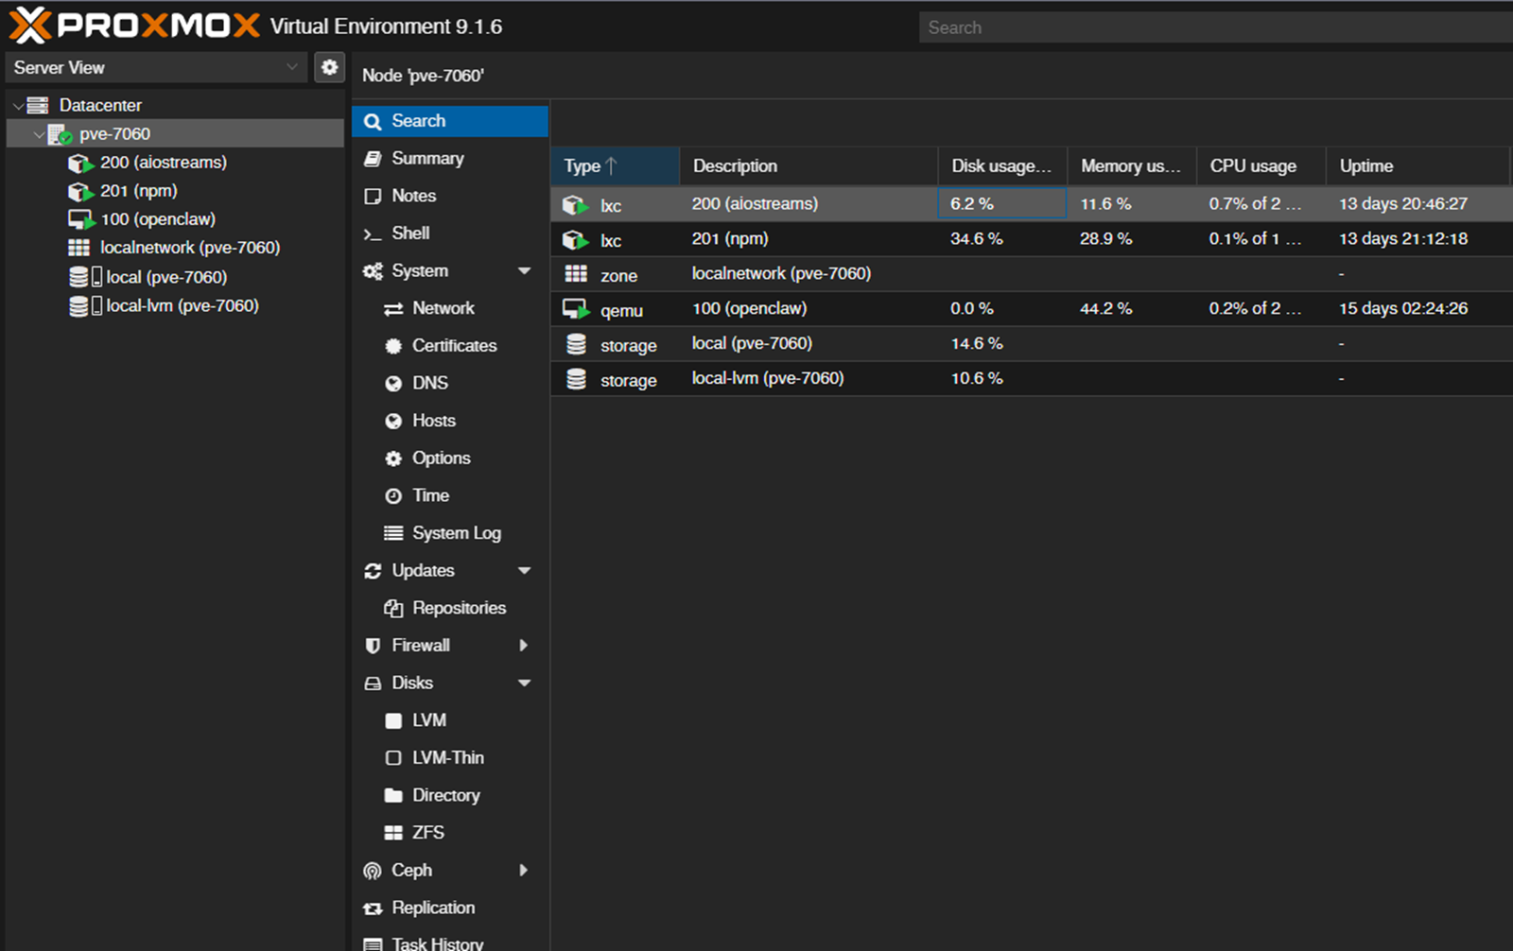Select the DNS configuration icon
The width and height of the screenshot is (1513, 951).
coord(394,383)
